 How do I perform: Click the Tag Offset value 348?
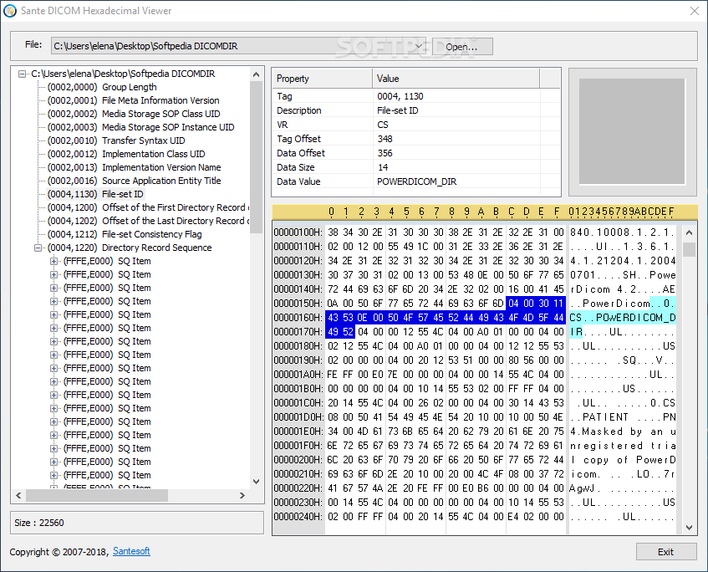click(x=385, y=139)
